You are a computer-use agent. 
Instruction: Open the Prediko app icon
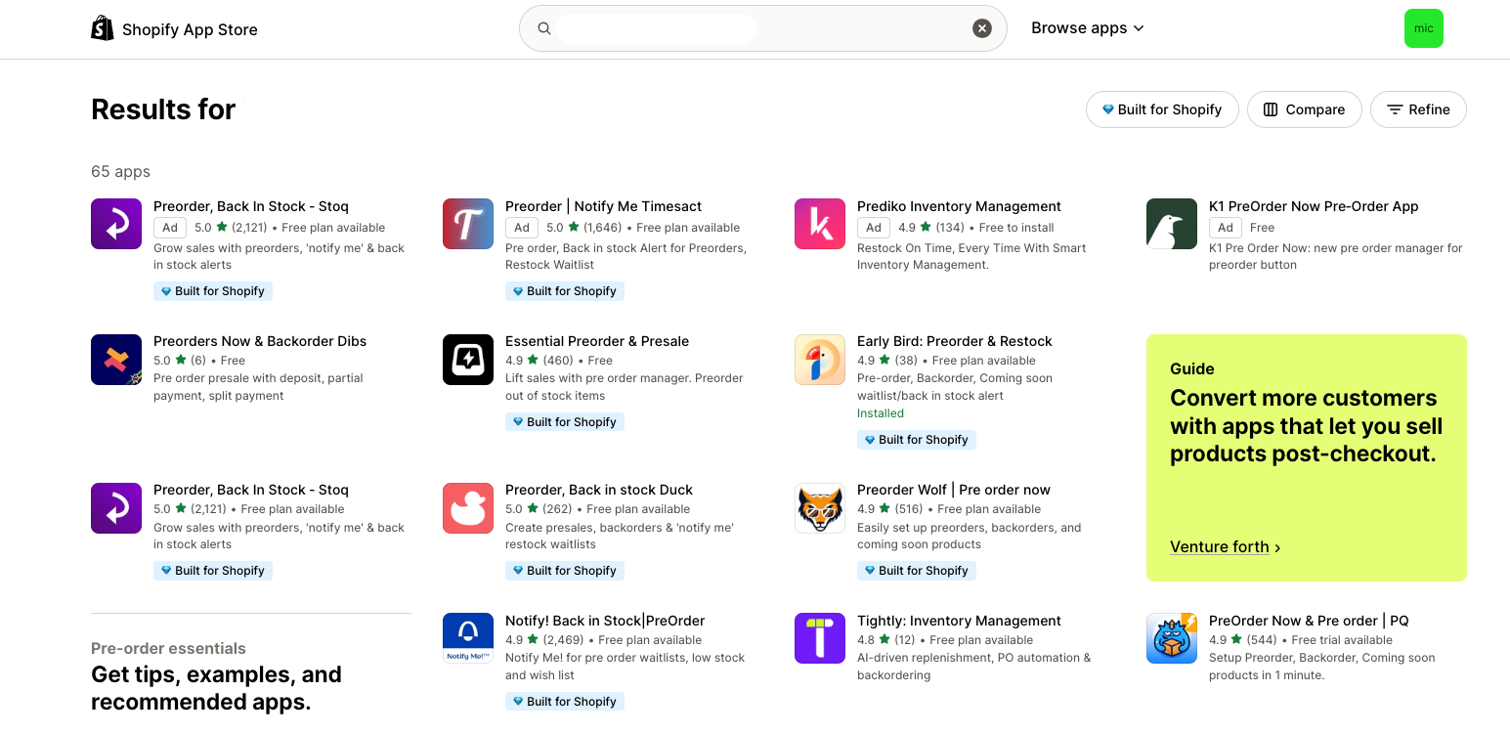click(820, 224)
